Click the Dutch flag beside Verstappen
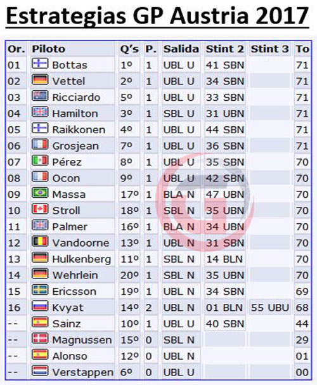The height and width of the screenshot is (385, 317). pyautogui.click(x=40, y=371)
